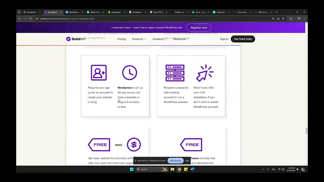Click the Stop sharing button
The height and width of the screenshot is (182, 324).
[x=175, y=161]
